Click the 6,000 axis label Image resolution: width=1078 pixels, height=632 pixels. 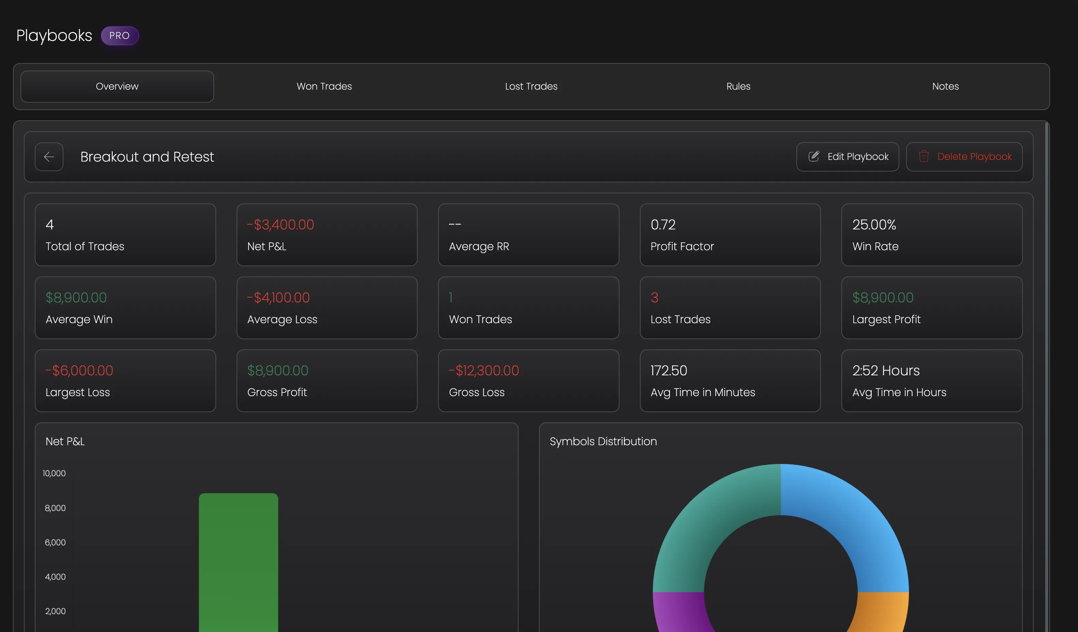[55, 542]
